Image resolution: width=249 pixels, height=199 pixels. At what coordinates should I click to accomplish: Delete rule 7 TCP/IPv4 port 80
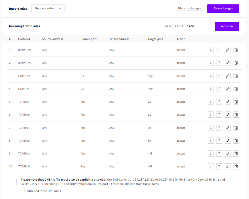[236, 128]
